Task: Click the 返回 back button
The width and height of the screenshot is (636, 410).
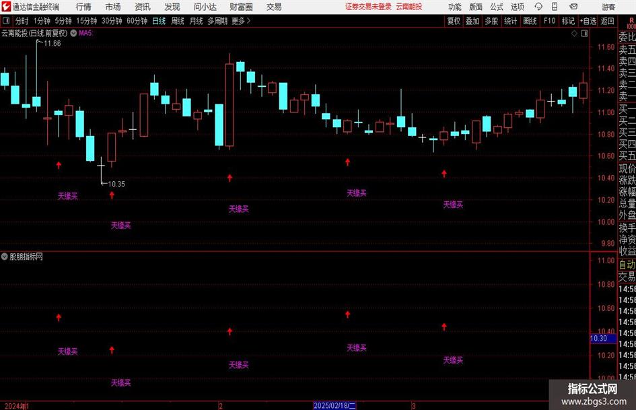Action: (x=607, y=21)
